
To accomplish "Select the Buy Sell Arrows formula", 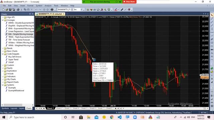I will (15, 57).
